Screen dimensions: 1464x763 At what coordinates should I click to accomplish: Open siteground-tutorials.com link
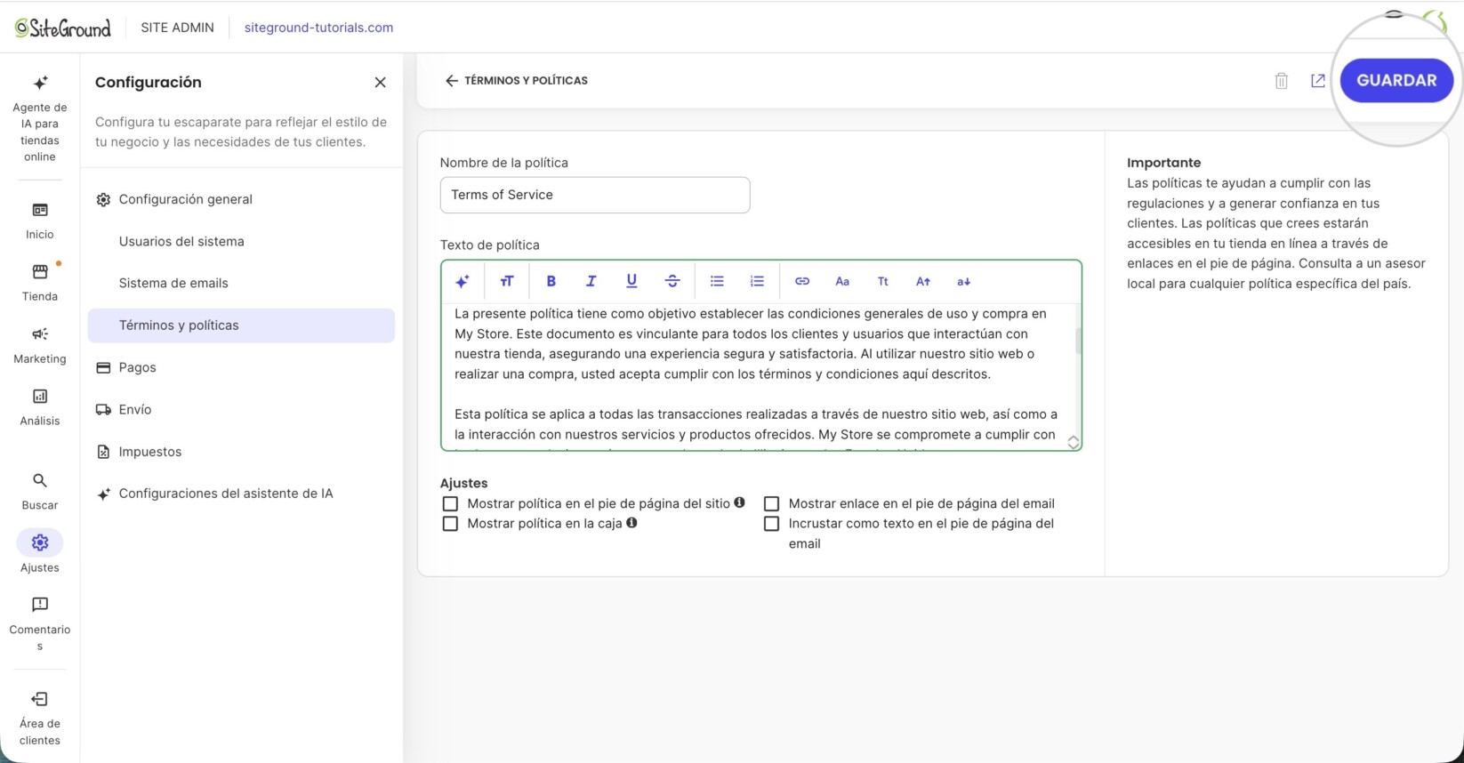click(x=318, y=28)
